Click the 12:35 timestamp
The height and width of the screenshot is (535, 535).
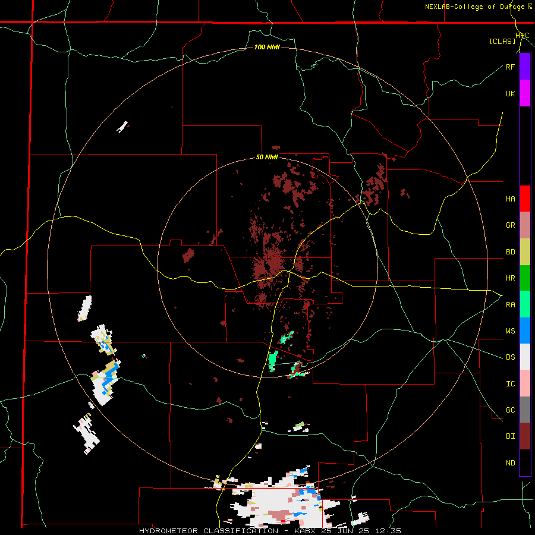pos(387,531)
